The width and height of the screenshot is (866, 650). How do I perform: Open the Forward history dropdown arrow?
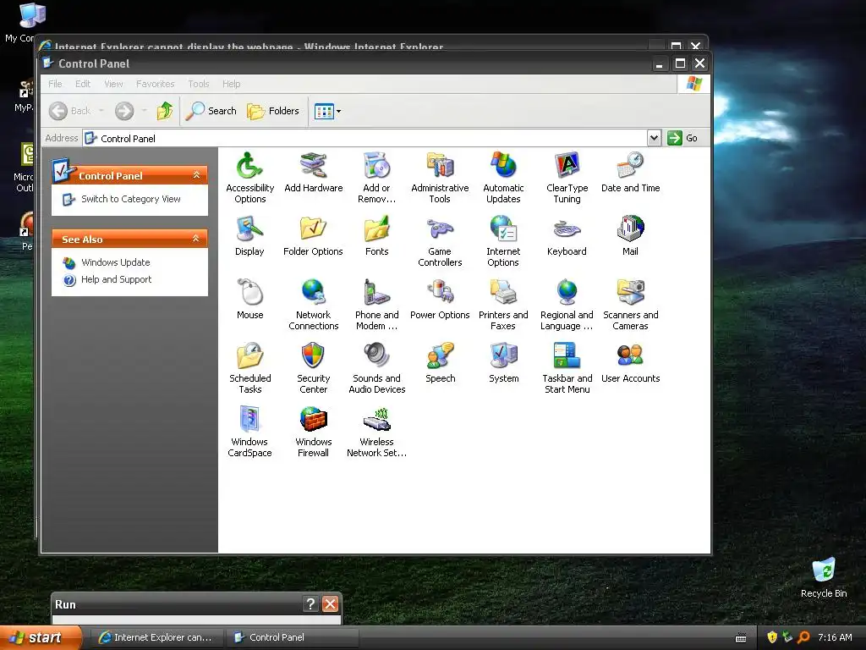point(144,111)
